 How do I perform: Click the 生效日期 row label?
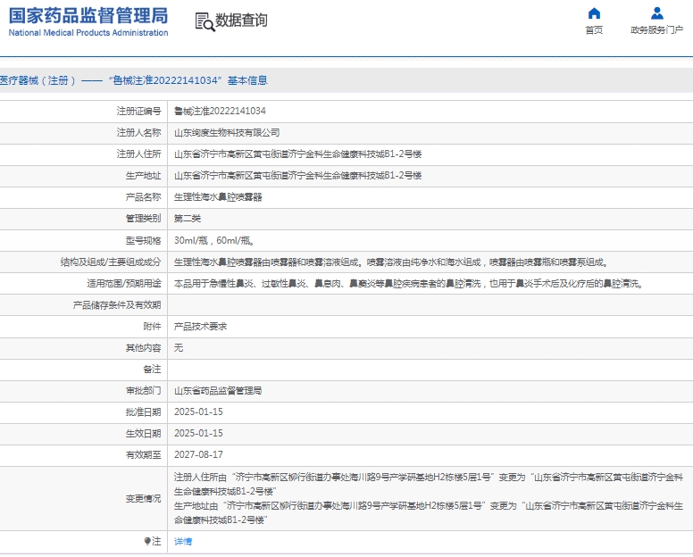tap(143, 434)
